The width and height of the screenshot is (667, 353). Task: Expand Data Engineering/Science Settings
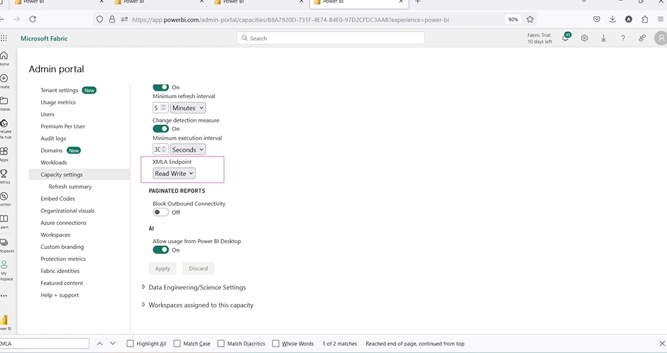click(x=143, y=287)
